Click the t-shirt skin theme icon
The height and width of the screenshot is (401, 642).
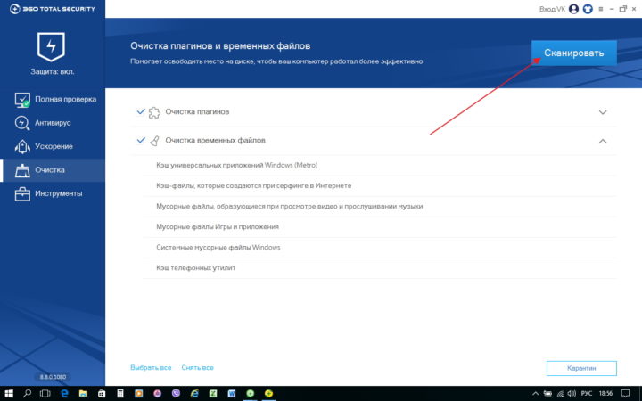(588, 9)
